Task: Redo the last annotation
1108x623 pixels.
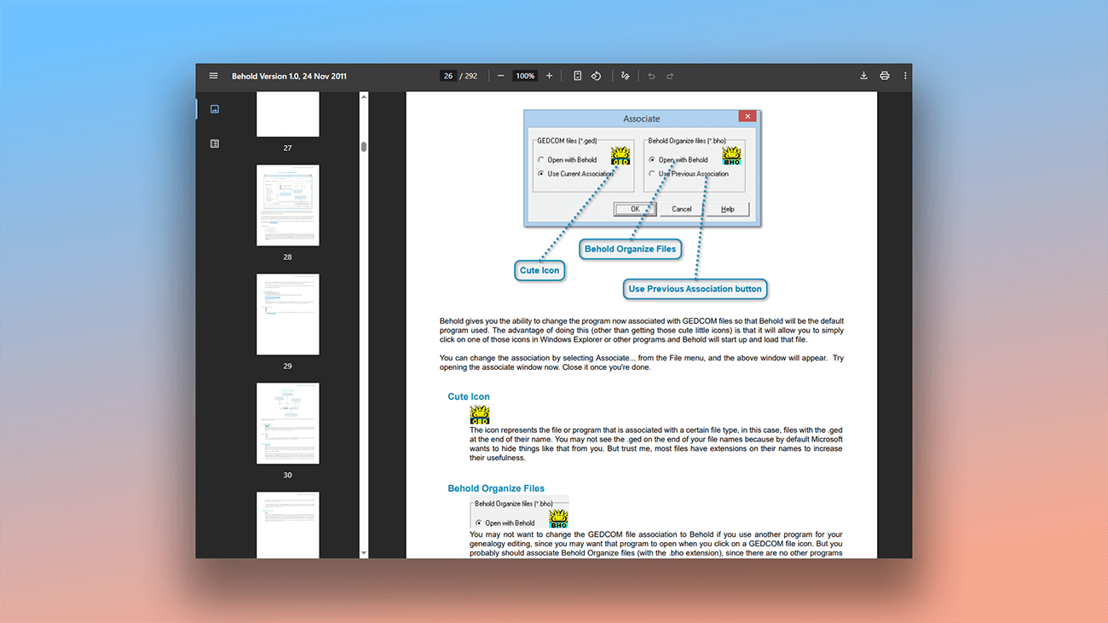Action: click(670, 76)
